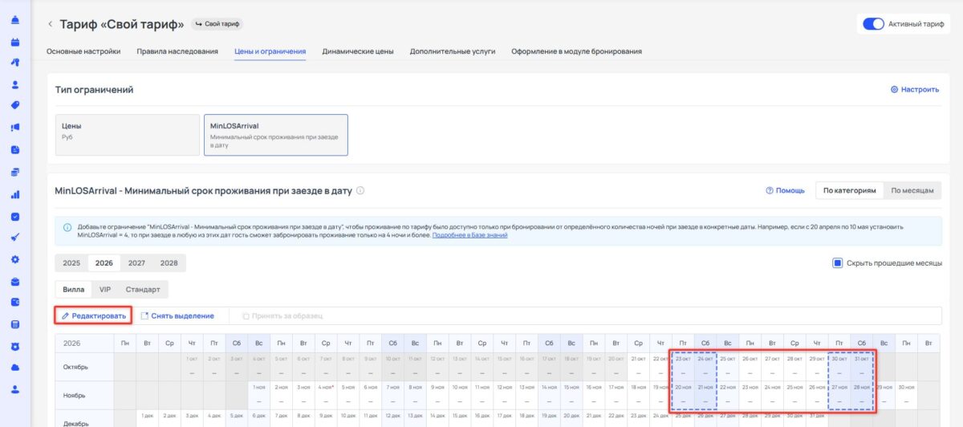Click the bottom user profile icon in sidebar
Viewport: 963px width, 427px height.
(x=15, y=389)
